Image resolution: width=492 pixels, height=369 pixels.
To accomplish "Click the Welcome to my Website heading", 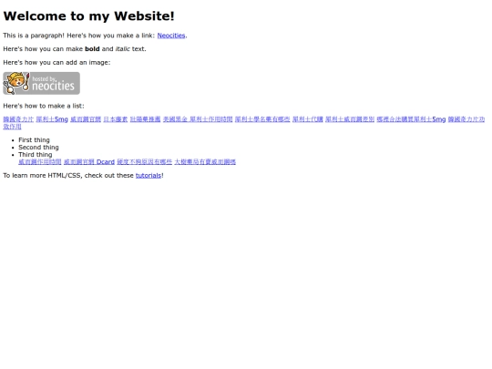I will 88,16.
